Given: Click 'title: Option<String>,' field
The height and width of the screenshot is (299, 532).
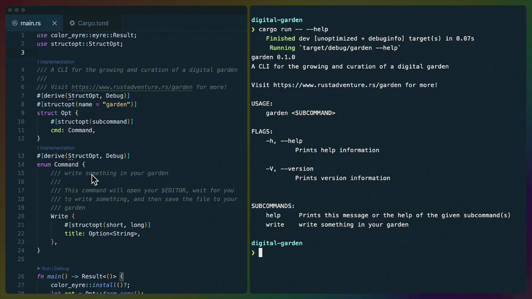Looking at the screenshot, I should pyautogui.click(x=102, y=233).
